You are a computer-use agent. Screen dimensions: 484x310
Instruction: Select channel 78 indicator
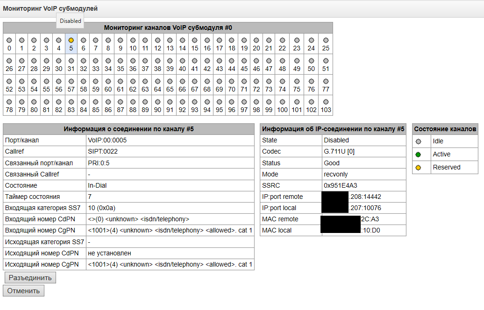[9, 102]
